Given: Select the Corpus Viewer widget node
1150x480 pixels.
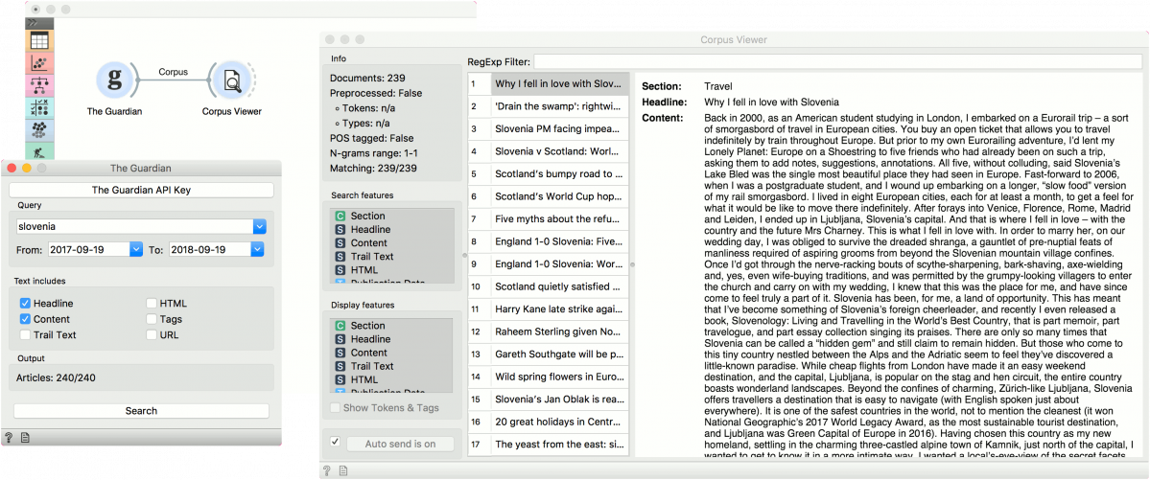Looking at the screenshot, I should (x=232, y=80).
